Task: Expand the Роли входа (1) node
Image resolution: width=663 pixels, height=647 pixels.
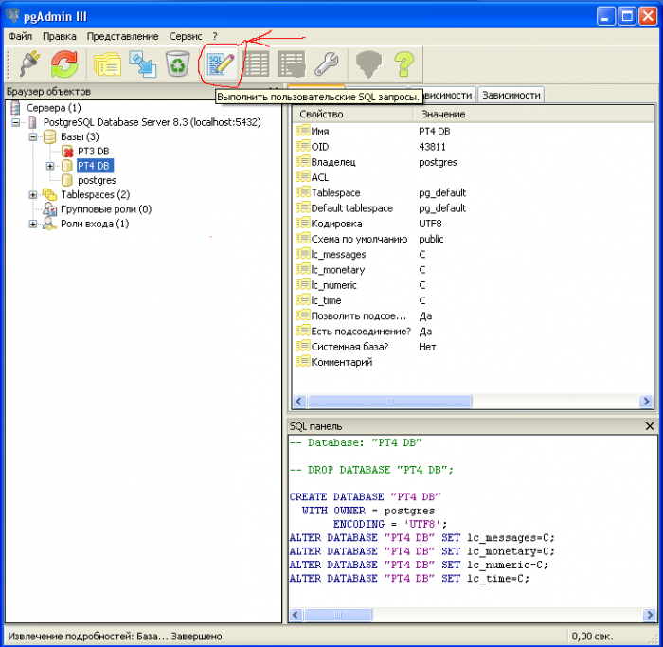Action: pyautogui.click(x=34, y=225)
